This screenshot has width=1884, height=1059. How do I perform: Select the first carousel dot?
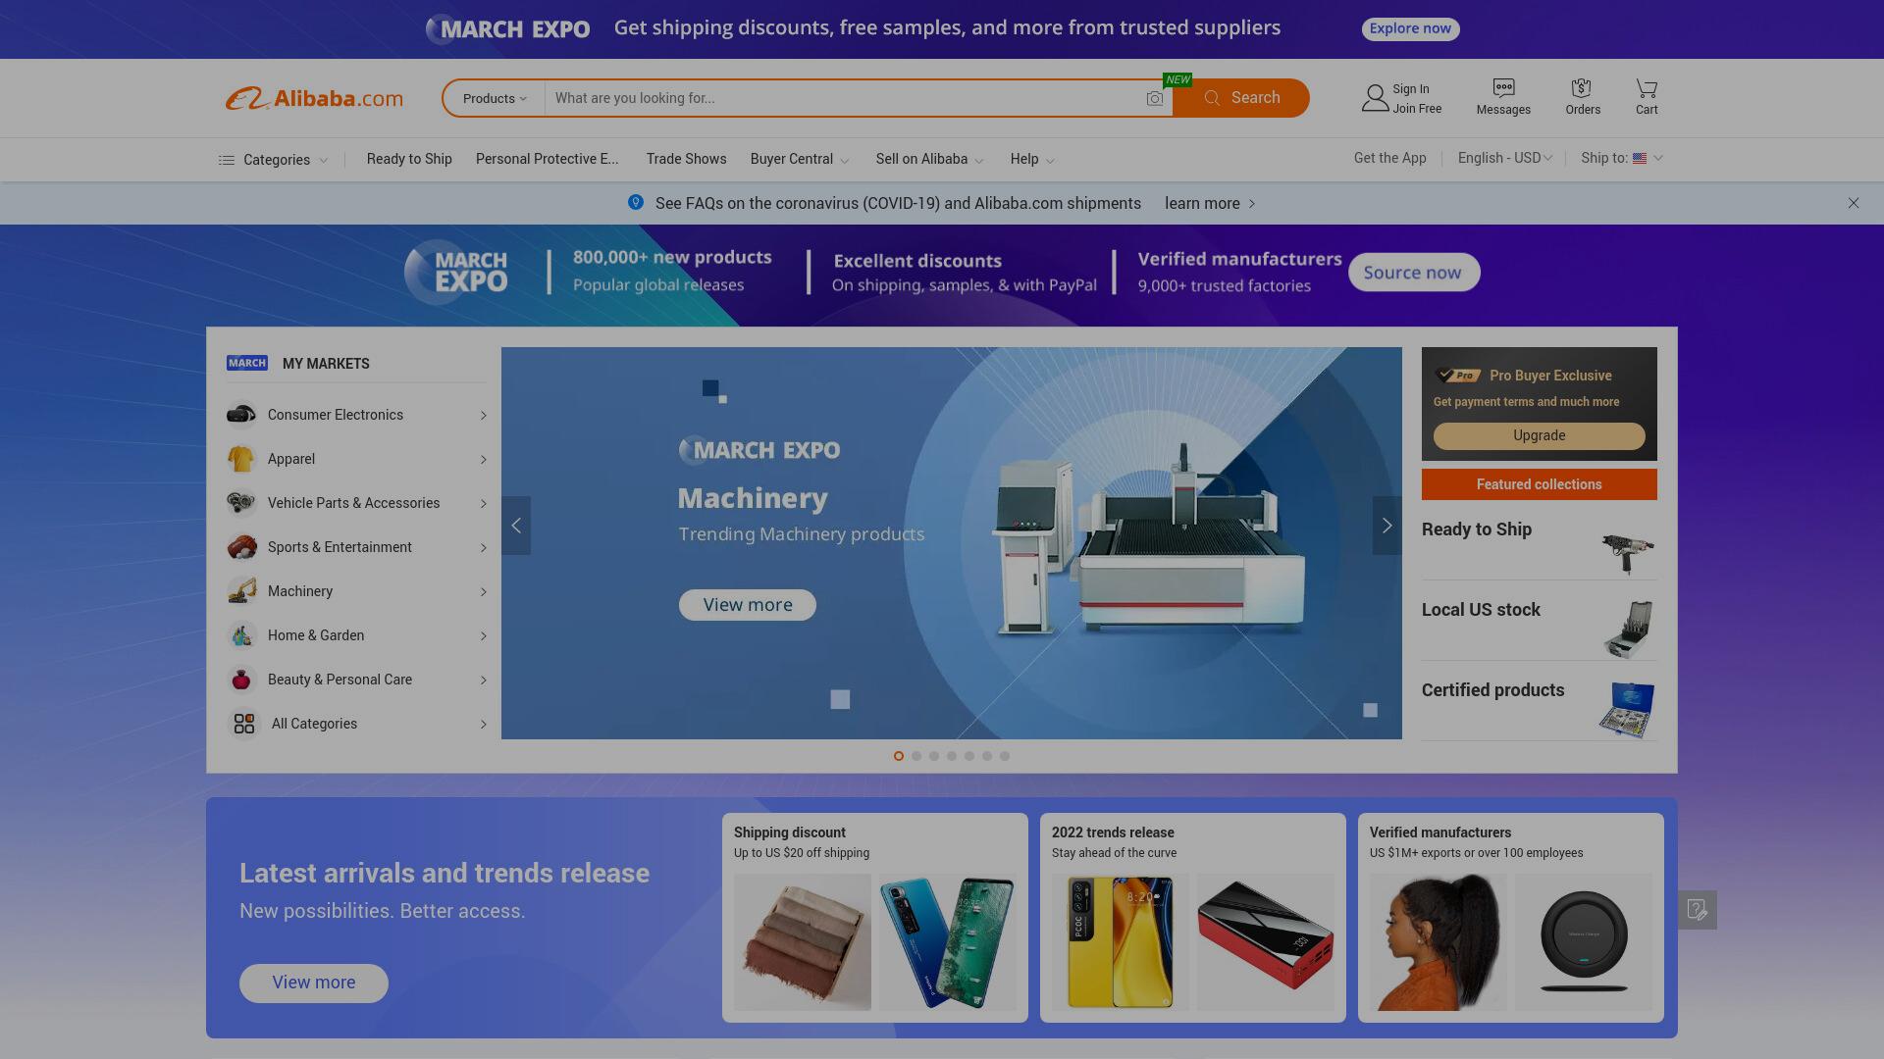899,756
